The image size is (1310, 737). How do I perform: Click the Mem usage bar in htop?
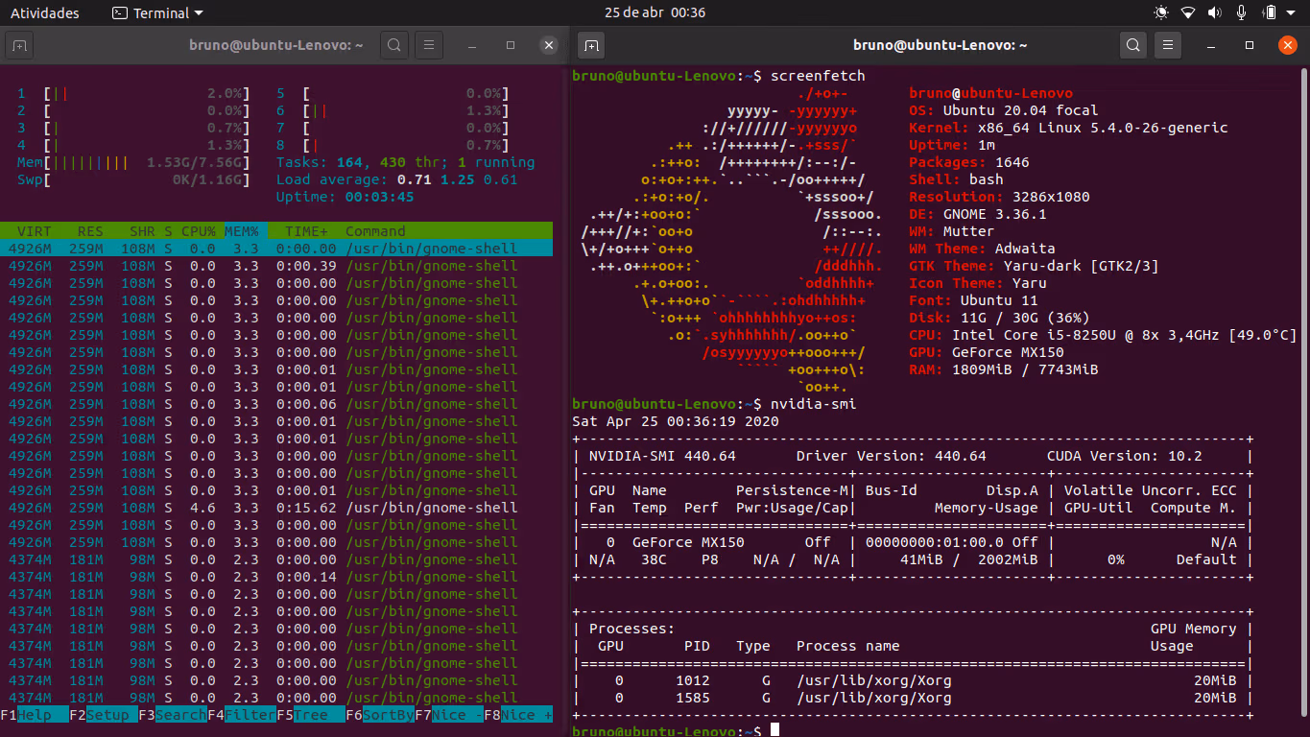(133, 162)
